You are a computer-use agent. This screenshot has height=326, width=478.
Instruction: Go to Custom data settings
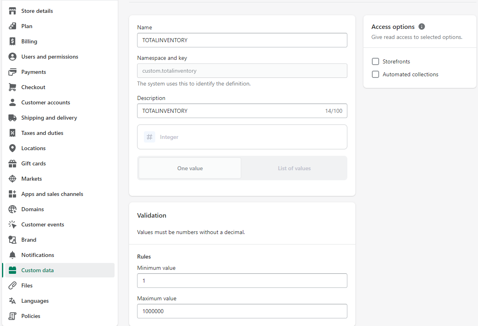tap(37, 270)
